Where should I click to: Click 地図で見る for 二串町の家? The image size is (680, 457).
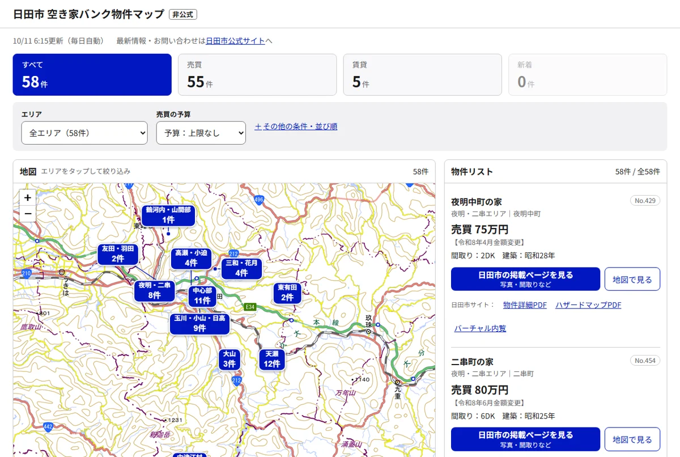click(x=632, y=439)
